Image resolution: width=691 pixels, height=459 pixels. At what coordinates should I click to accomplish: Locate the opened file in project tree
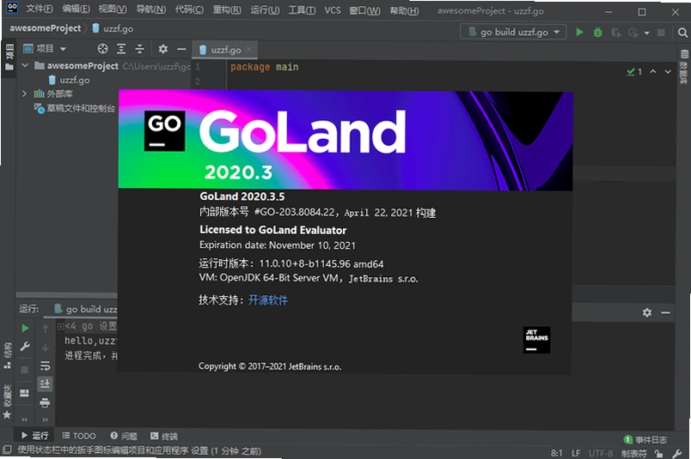102,49
